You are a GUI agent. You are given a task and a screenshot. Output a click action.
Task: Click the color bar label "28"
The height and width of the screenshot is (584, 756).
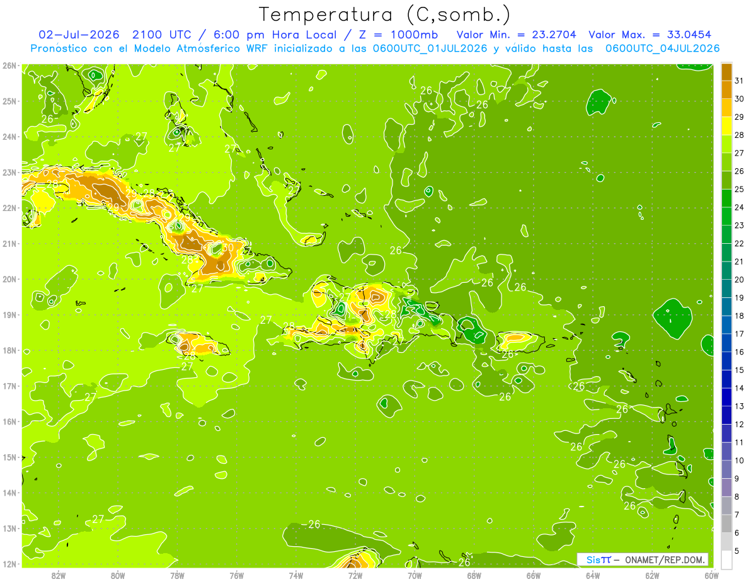(739, 135)
